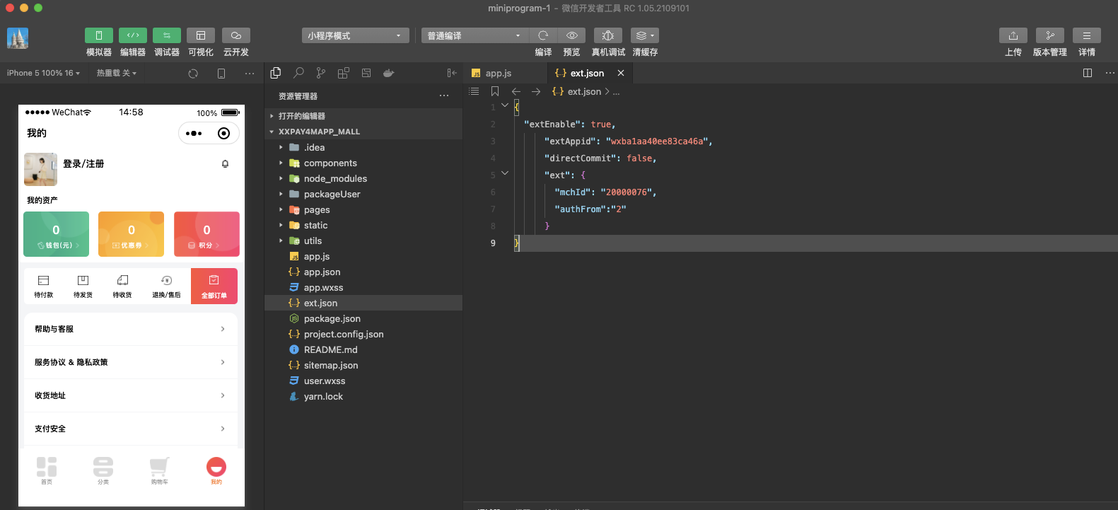Open the Cloud Development (云开发) icon
The image size is (1118, 510).
236,35
